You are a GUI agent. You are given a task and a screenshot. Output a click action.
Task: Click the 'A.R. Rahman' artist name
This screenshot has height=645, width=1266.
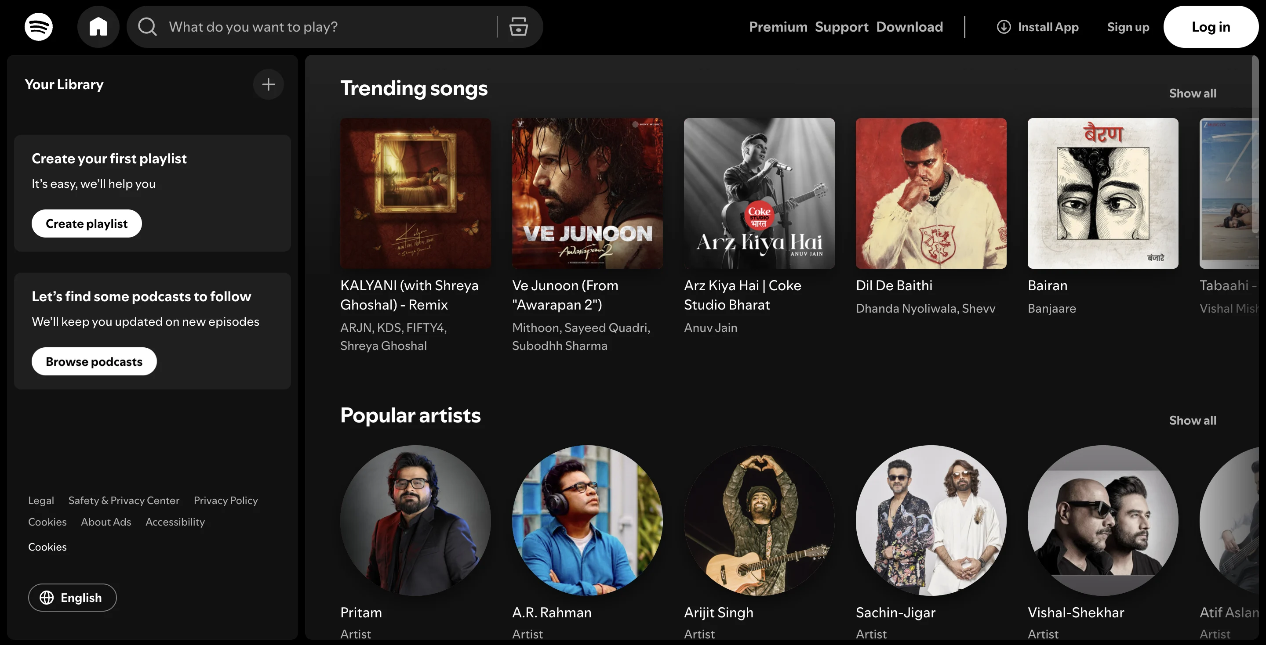552,613
